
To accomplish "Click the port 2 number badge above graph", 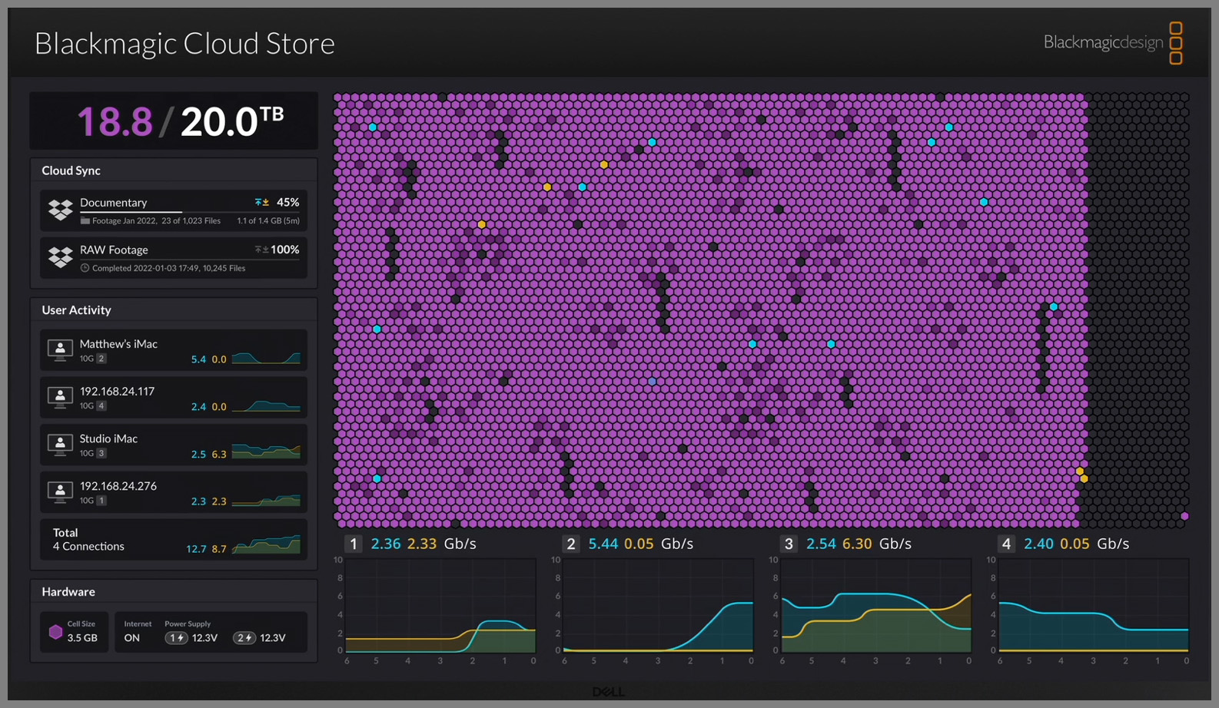I will coord(570,544).
